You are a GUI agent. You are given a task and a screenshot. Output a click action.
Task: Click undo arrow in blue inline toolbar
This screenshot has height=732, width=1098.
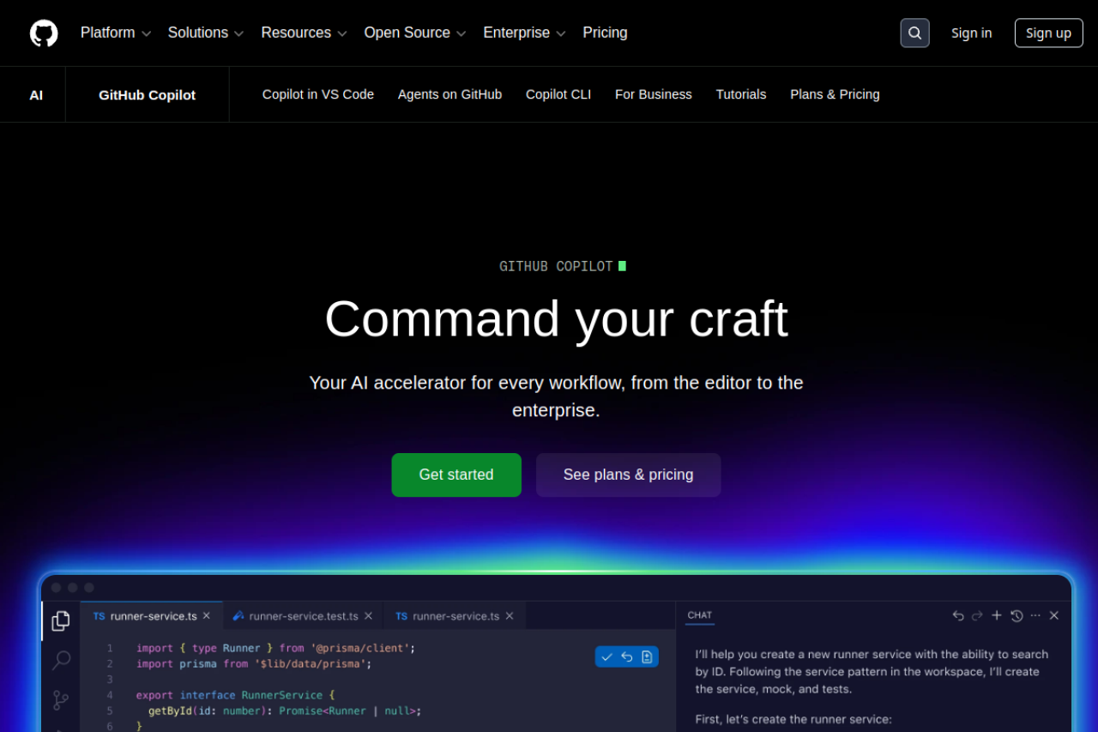click(x=627, y=656)
